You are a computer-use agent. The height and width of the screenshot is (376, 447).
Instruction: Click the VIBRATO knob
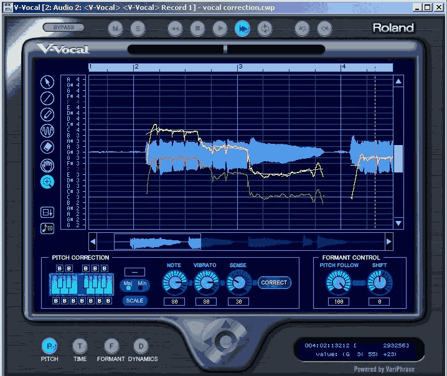tap(207, 283)
